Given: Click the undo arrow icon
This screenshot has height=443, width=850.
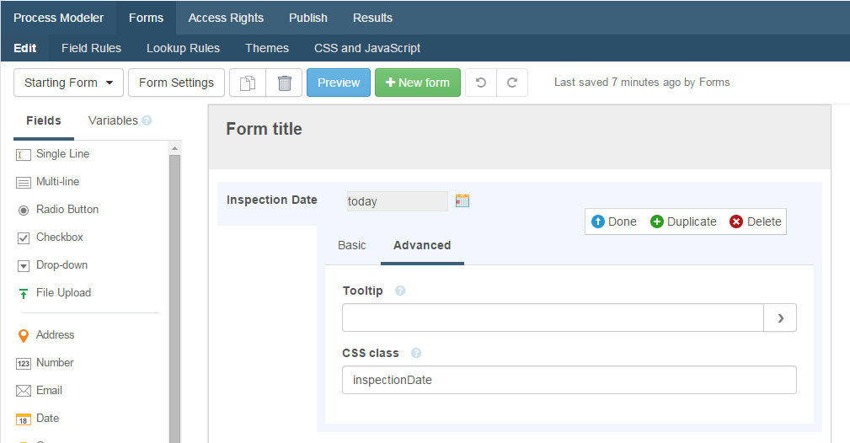Looking at the screenshot, I should (x=481, y=83).
